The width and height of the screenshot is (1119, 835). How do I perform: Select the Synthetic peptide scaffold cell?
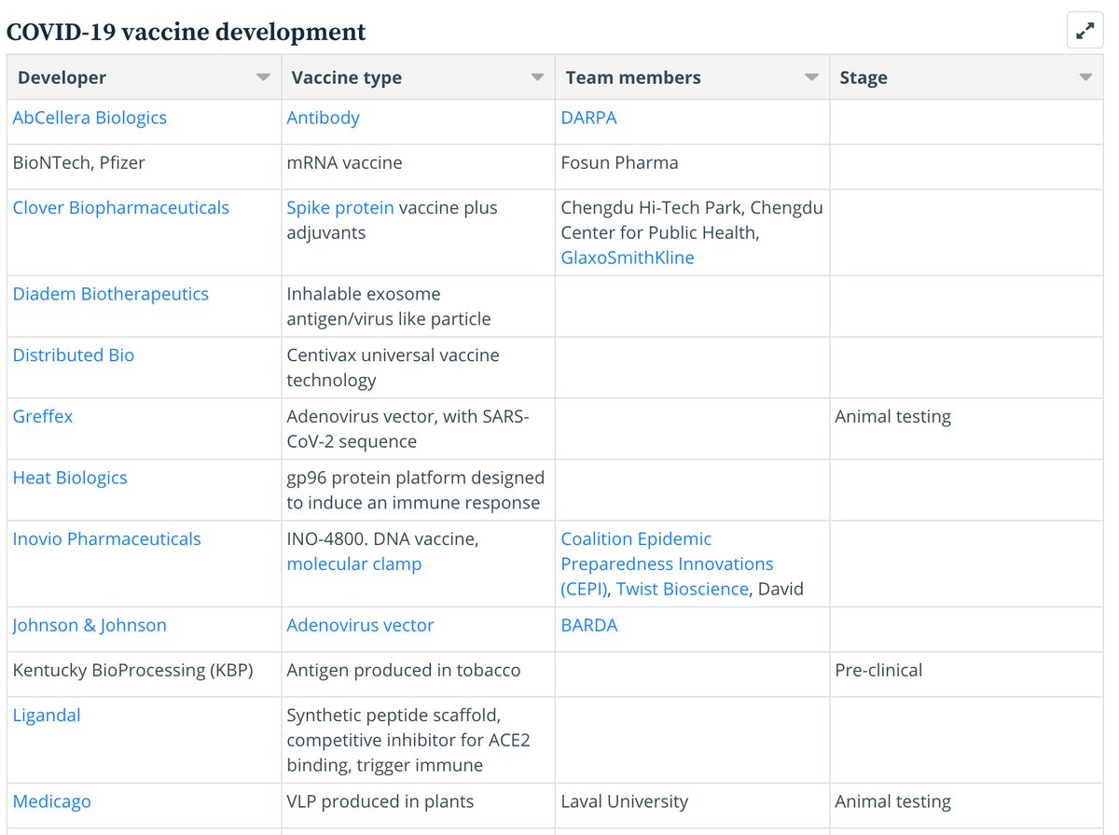tap(419, 740)
